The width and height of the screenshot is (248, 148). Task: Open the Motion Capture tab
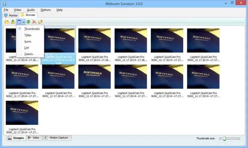(57, 138)
